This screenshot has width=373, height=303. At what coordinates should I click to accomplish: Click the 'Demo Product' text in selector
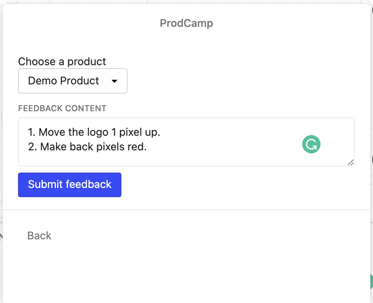[63, 81]
